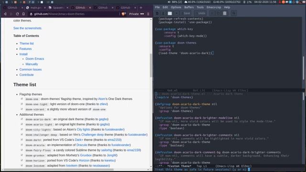
Task: Click the github.com address bar
Action: (x=74, y=14)
